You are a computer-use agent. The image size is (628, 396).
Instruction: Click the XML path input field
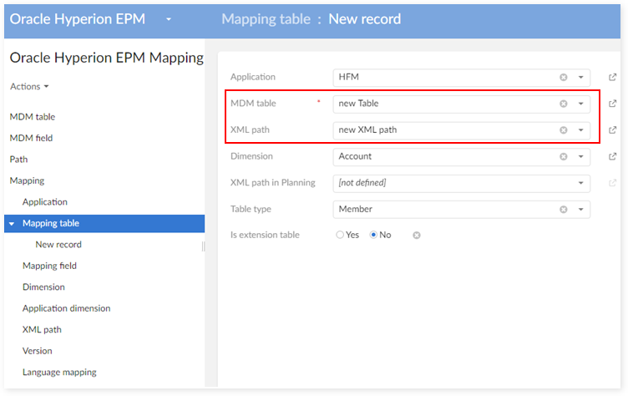444,130
